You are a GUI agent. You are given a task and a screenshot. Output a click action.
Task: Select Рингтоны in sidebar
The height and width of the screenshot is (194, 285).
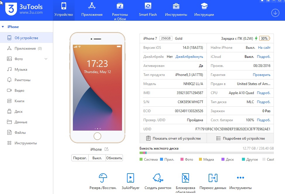[x=27, y=80]
